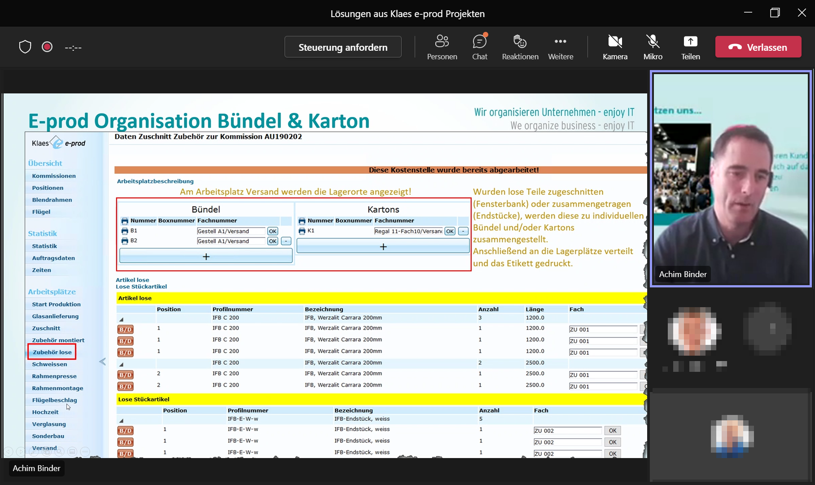Collapse the IFB C 200 group with Anzahl 2
The height and width of the screenshot is (485, 815).
[x=121, y=364]
